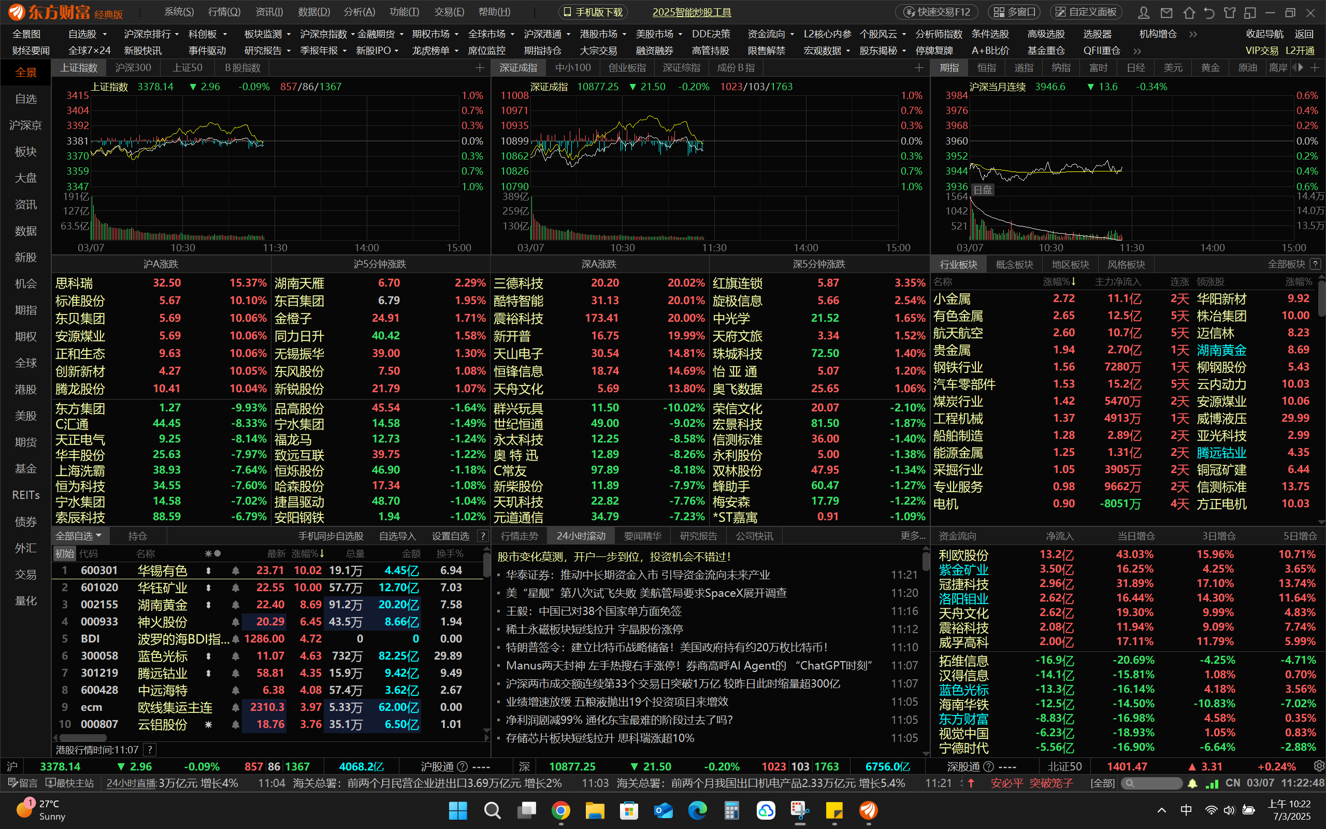Open File Explorer from the taskbar
Screen dimensions: 1326x829
595,810
